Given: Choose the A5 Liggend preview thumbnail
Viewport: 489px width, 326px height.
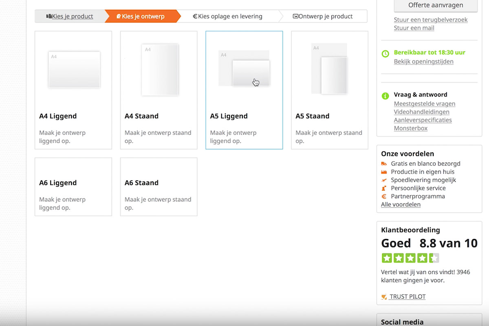Looking at the screenshot, I should (x=244, y=68).
